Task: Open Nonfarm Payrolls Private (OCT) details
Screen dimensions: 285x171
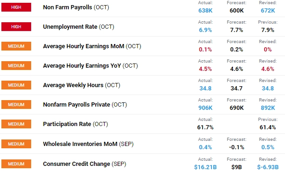Action: 85,105
